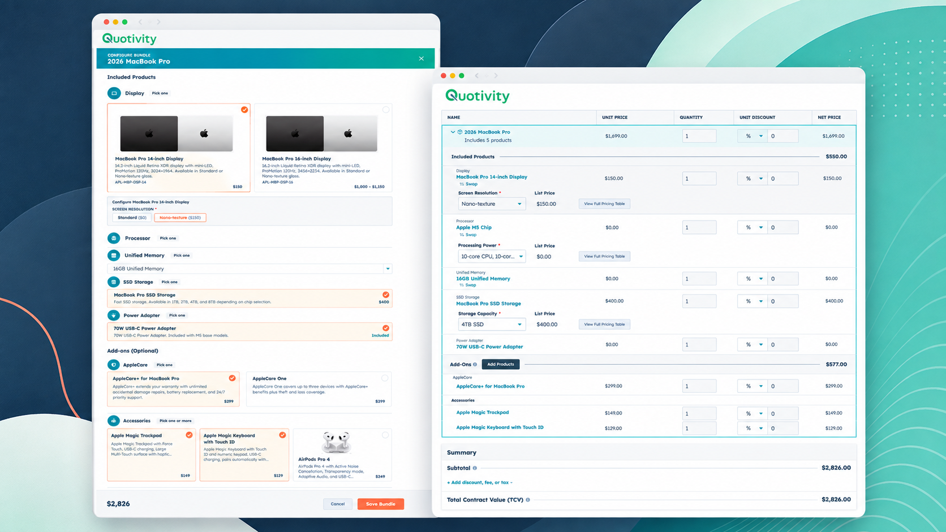Click the Cancel button

click(x=338, y=504)
